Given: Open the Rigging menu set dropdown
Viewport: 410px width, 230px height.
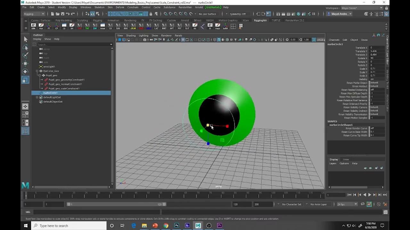Looking at the screenshot, I should coord(34,14).
